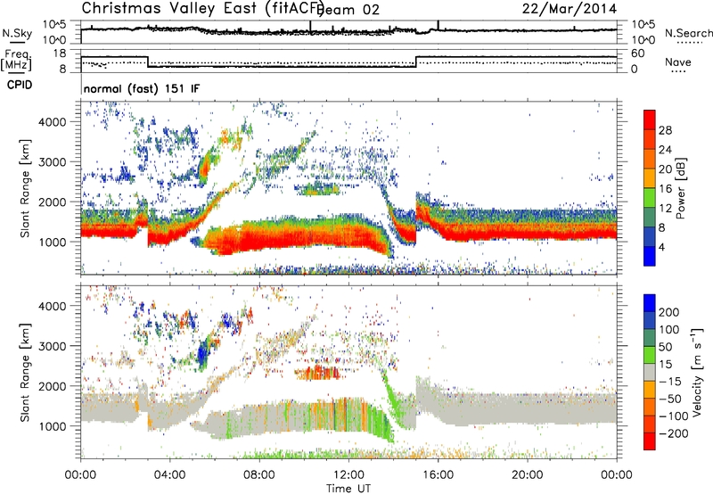Click the 2000 tick on the power panel
The width and height of the screenshot is (713, 494).
(x=53, y=202)
